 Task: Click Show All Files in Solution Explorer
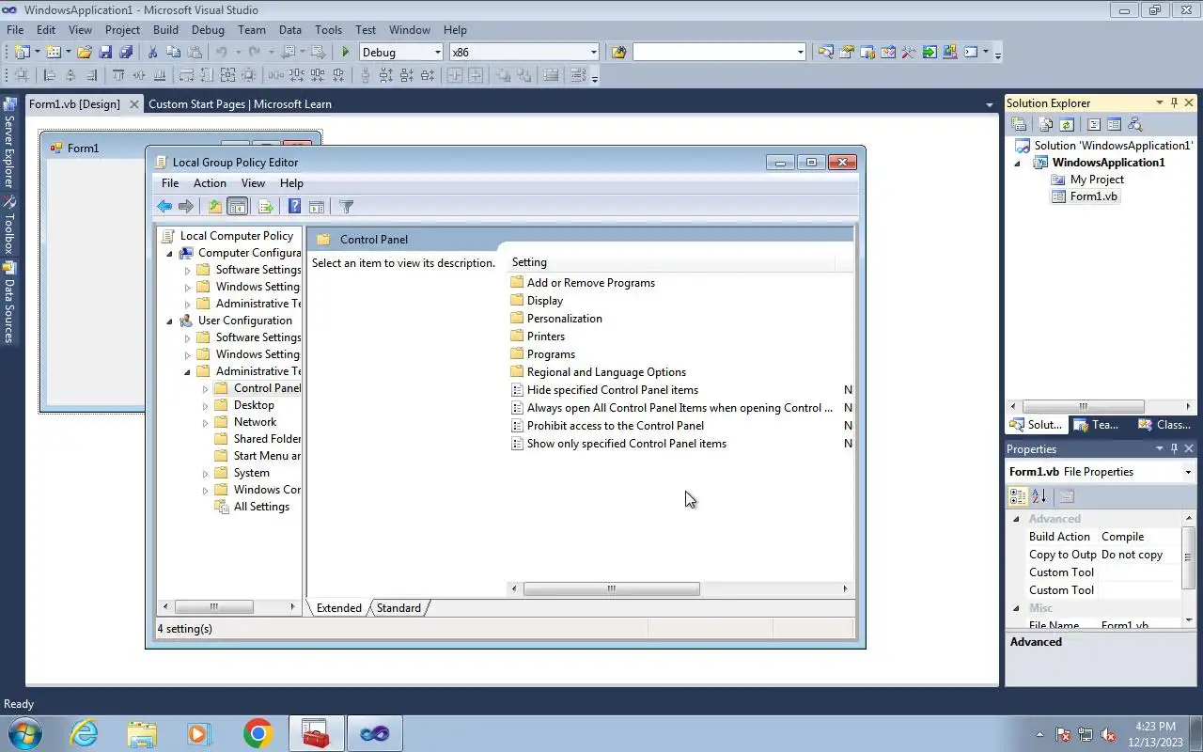click(x=1046, y=124)
